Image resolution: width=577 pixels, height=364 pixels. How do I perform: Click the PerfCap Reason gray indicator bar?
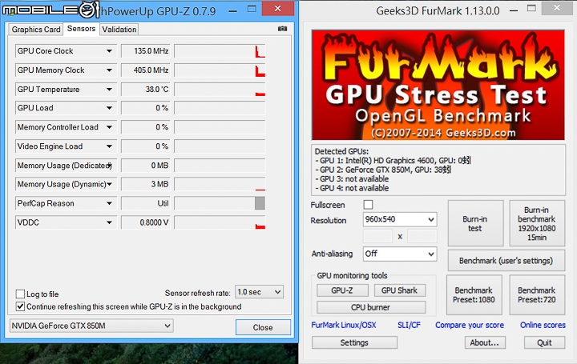point(260,203)
